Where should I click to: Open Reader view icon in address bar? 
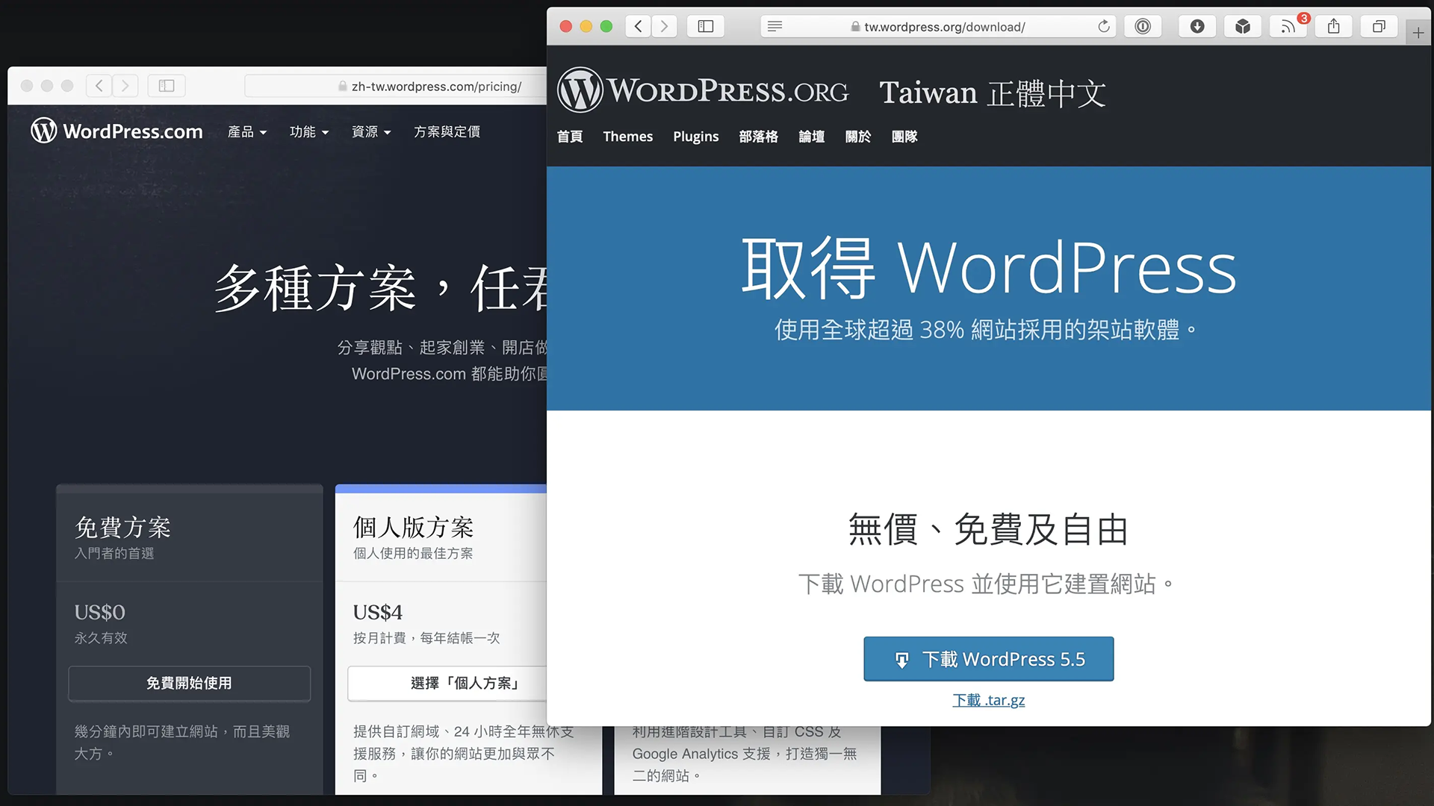(x=775, y=27)
